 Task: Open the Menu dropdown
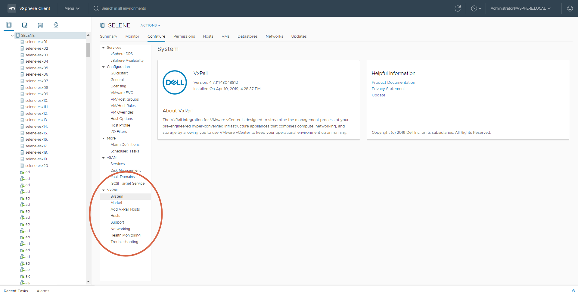[72, 8]
